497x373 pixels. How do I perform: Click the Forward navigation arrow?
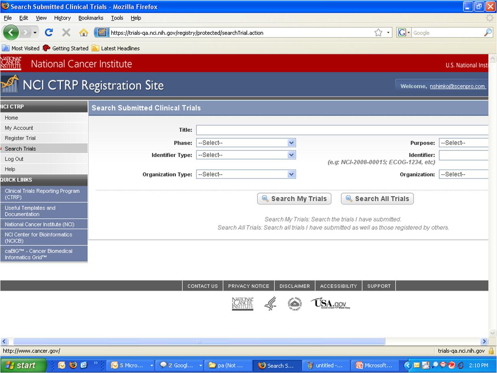(x=25, y=33)
